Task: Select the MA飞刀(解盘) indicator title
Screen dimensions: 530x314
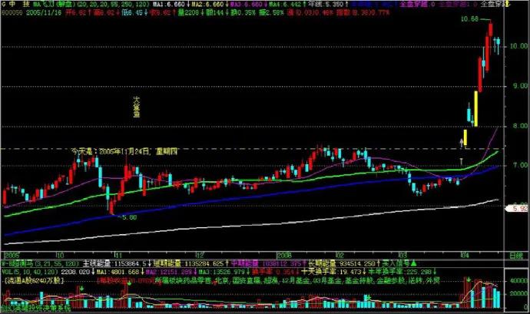Action: pos(55,4)
